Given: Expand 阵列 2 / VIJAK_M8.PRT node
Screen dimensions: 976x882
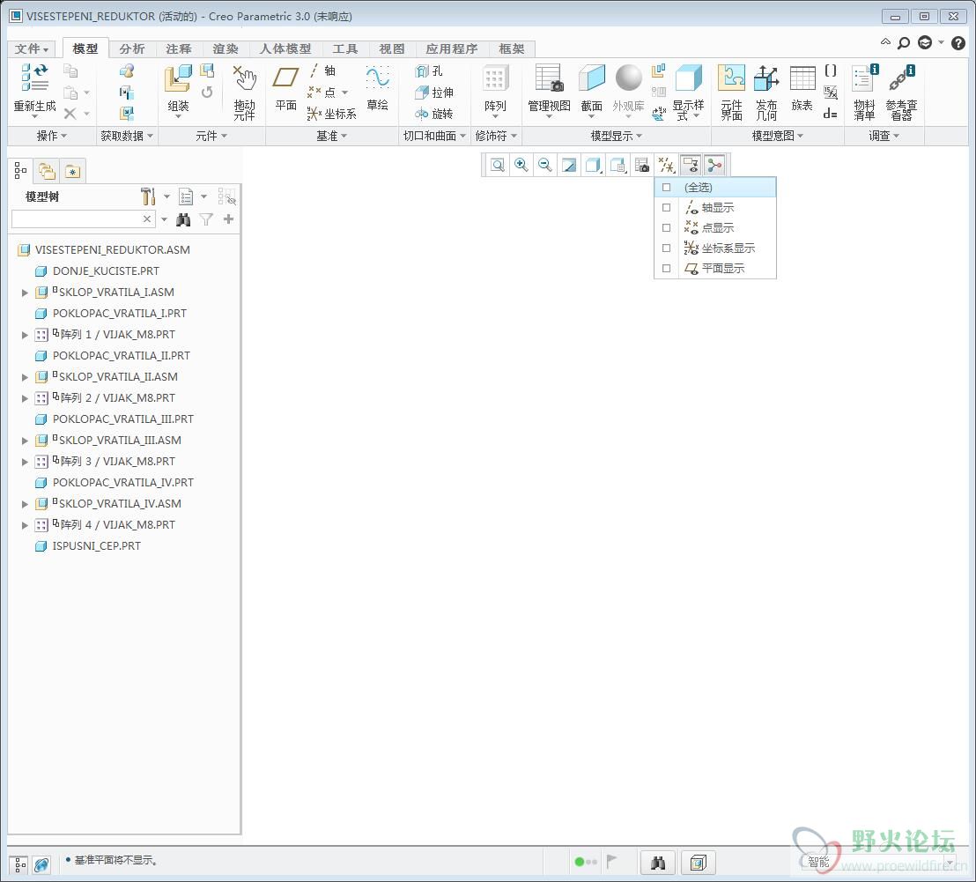Looking at the screenshot, I should (25, 398).
